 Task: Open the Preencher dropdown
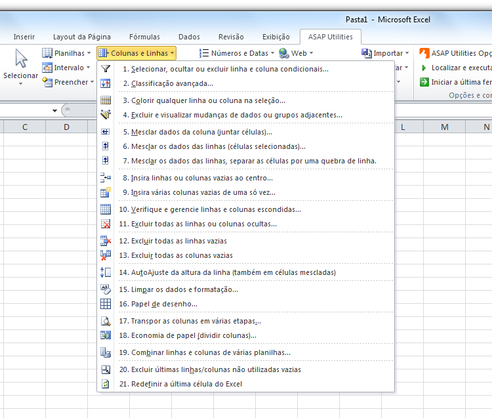[x=68, y=82]
